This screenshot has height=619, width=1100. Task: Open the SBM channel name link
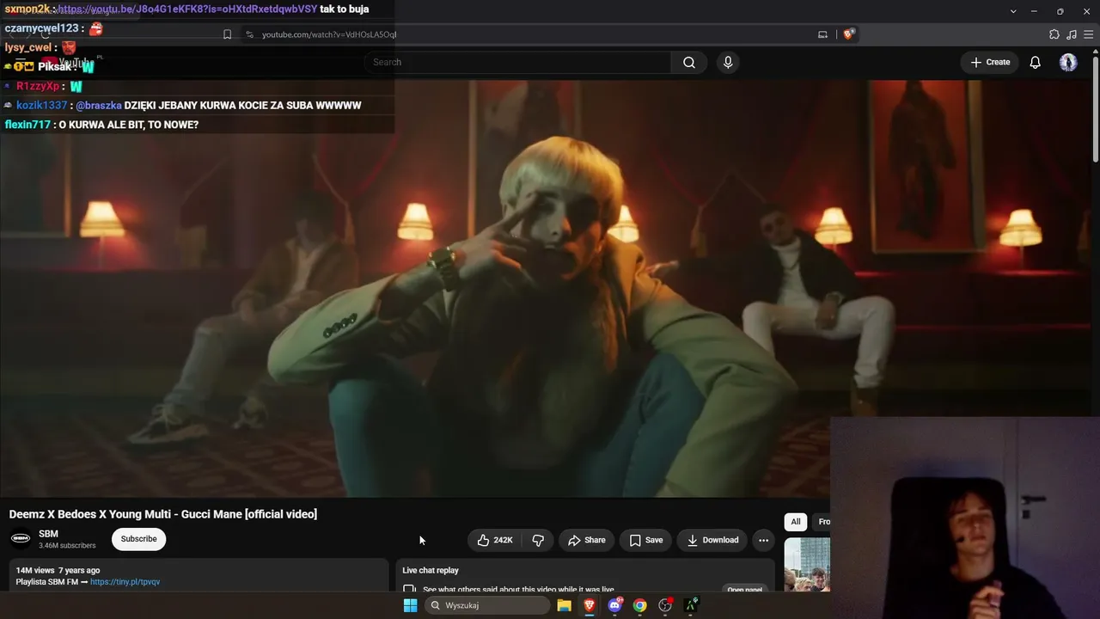click(x=48, y=534)
